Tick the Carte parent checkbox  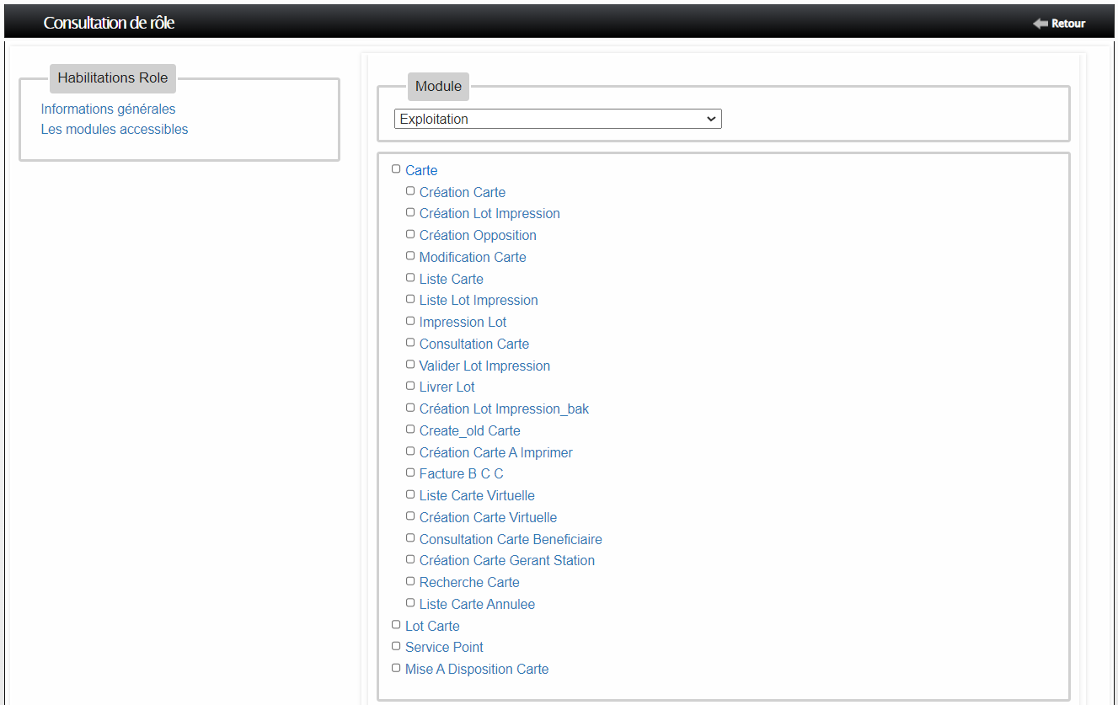click(396, 169)
